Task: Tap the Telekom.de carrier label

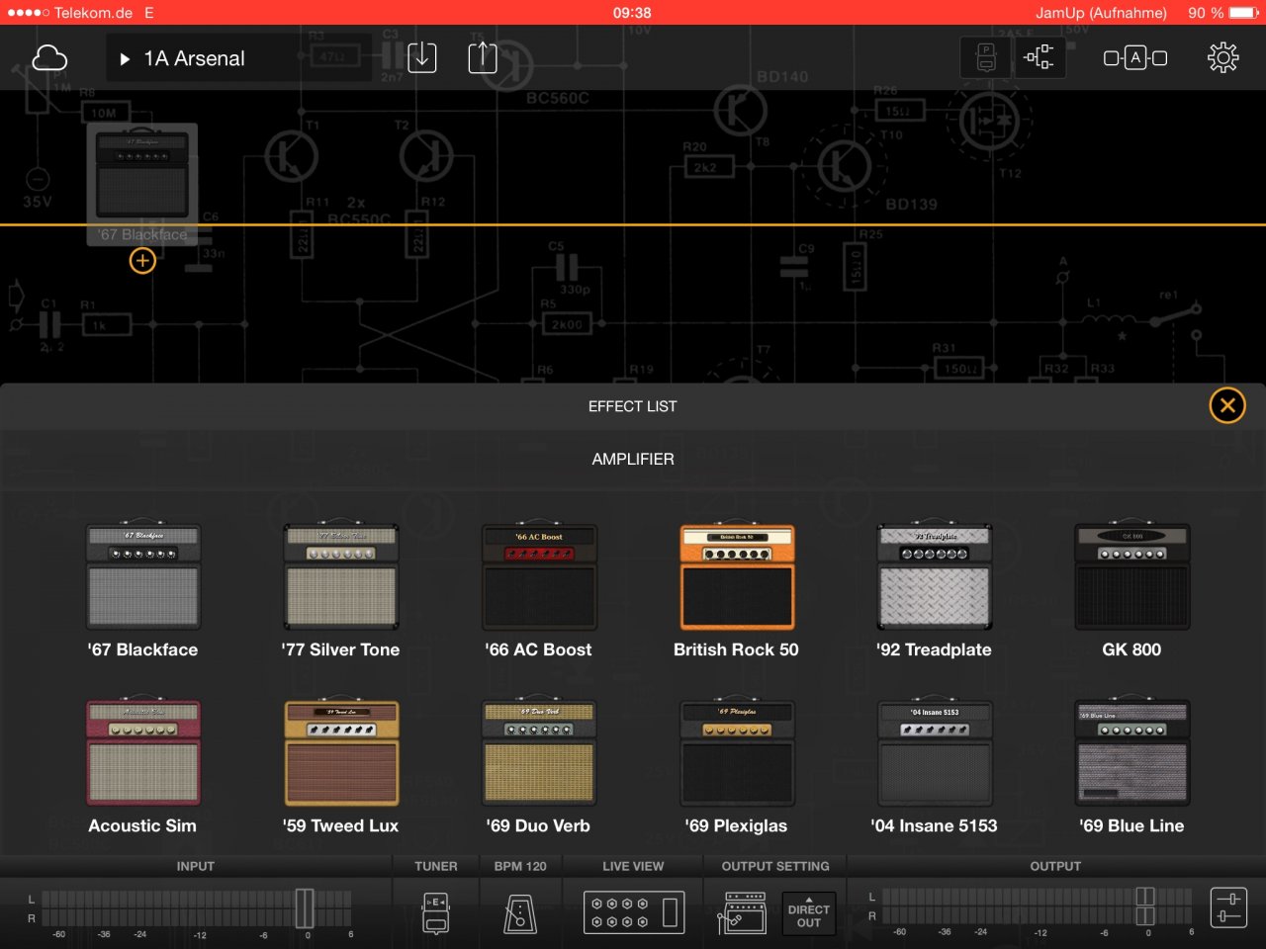Action: click(93, 13)
